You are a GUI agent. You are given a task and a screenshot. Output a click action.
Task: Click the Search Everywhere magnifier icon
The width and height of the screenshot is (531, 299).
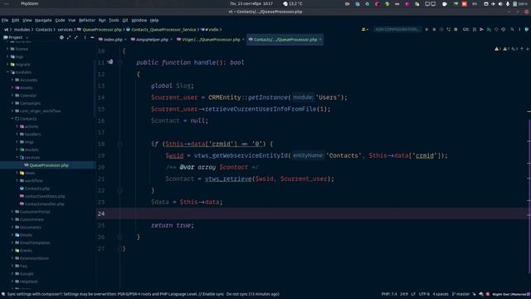pyautogui.click(x=512, y=30)
